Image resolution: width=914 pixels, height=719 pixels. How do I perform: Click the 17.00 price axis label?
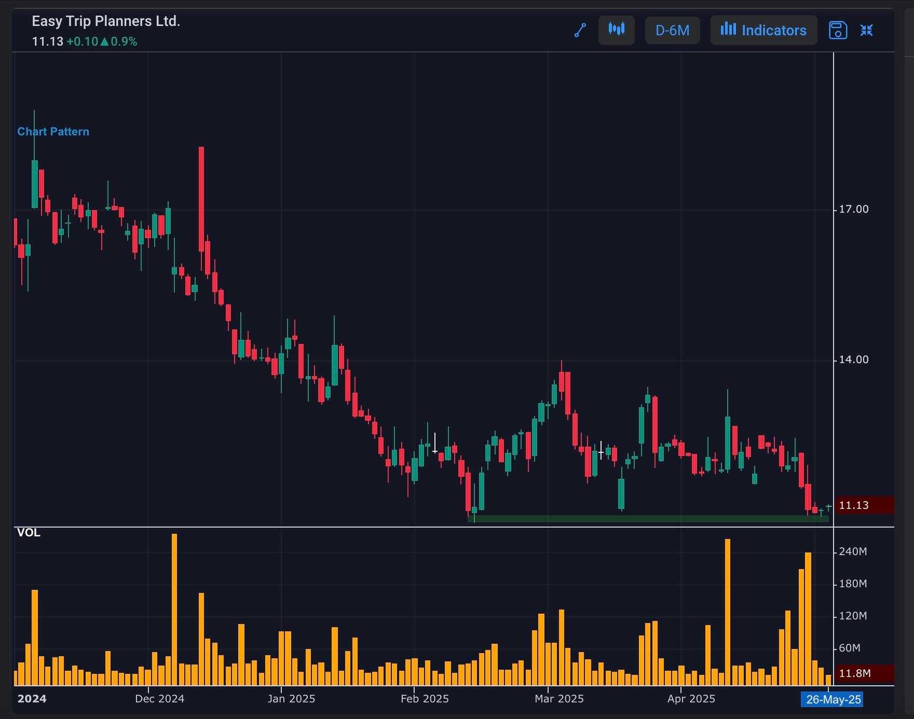point(854,209)
